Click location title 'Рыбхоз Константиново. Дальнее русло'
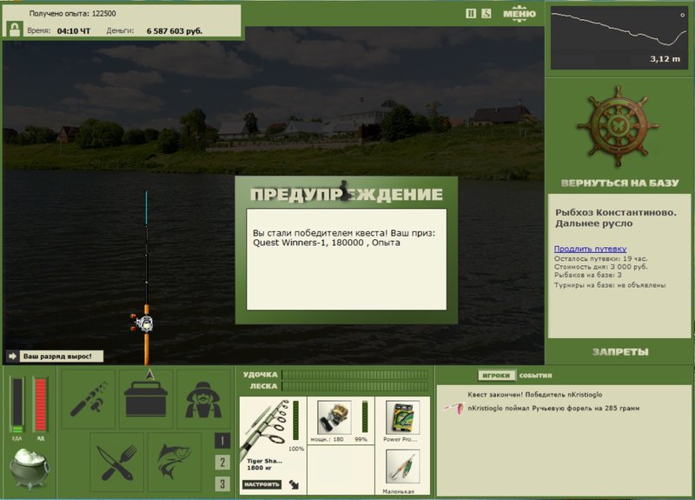 [616, 218]
